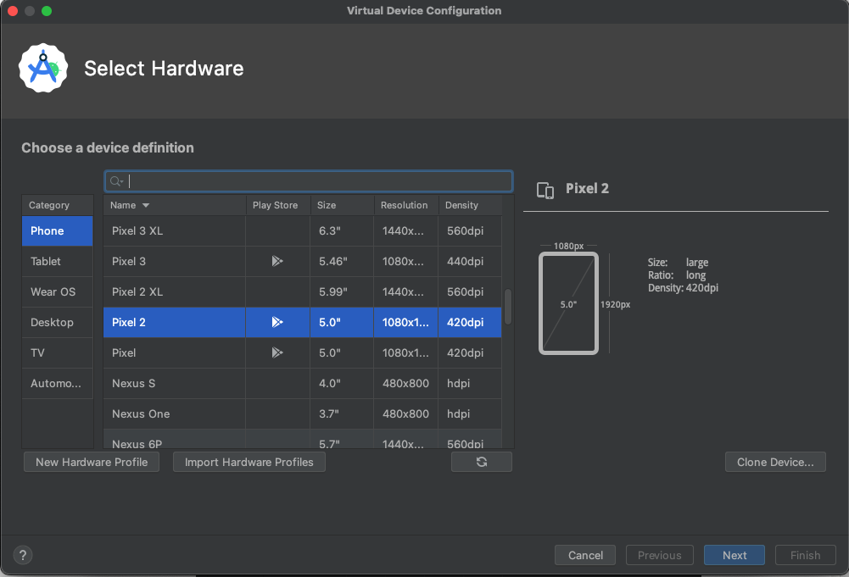The height and width of the screenshot is (577, 849).
Task: Click the Pixel 2 device preview outline
Action: click(568, 303)
